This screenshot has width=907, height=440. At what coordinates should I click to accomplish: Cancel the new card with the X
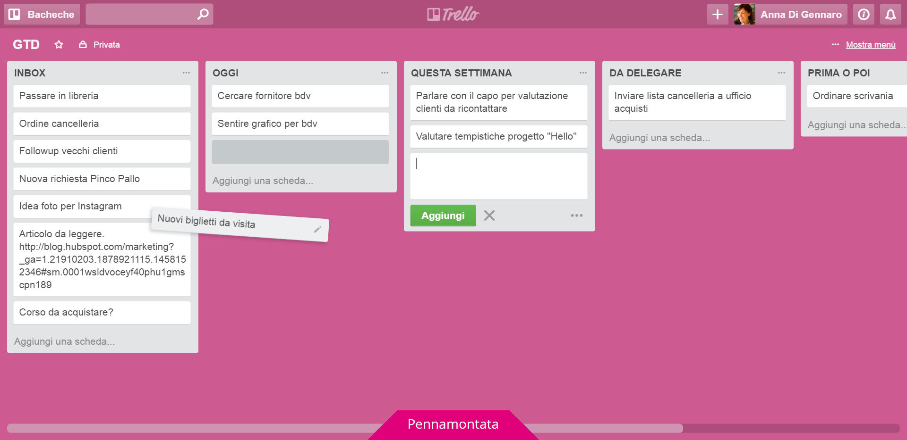pos(489,216)
